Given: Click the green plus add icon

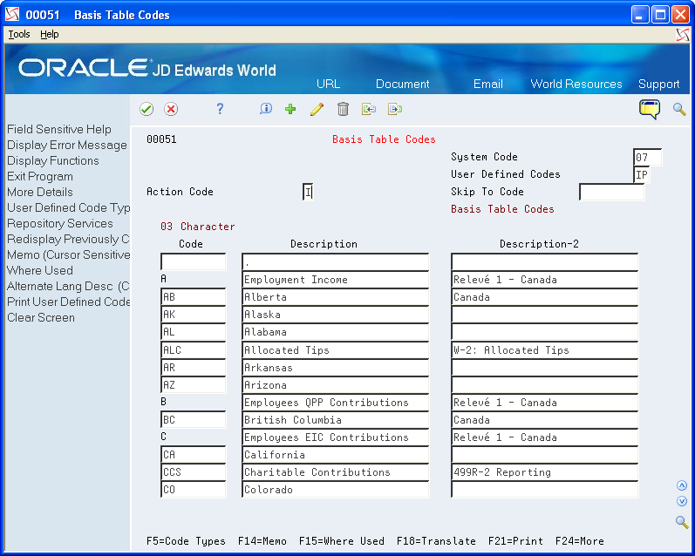Looking at the screenshot, I should tap(290, 109).
